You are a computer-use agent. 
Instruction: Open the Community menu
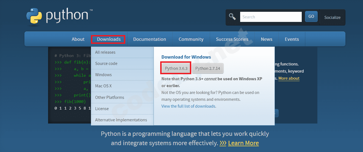(x=191, y=39)
